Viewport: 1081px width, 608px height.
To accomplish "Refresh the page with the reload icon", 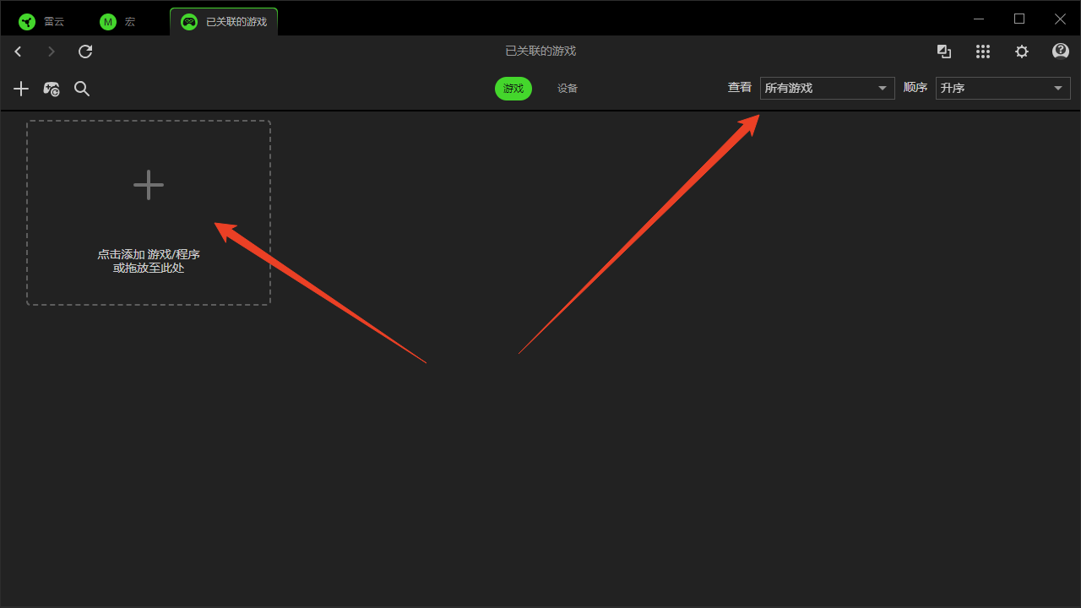I will point(85,52).
